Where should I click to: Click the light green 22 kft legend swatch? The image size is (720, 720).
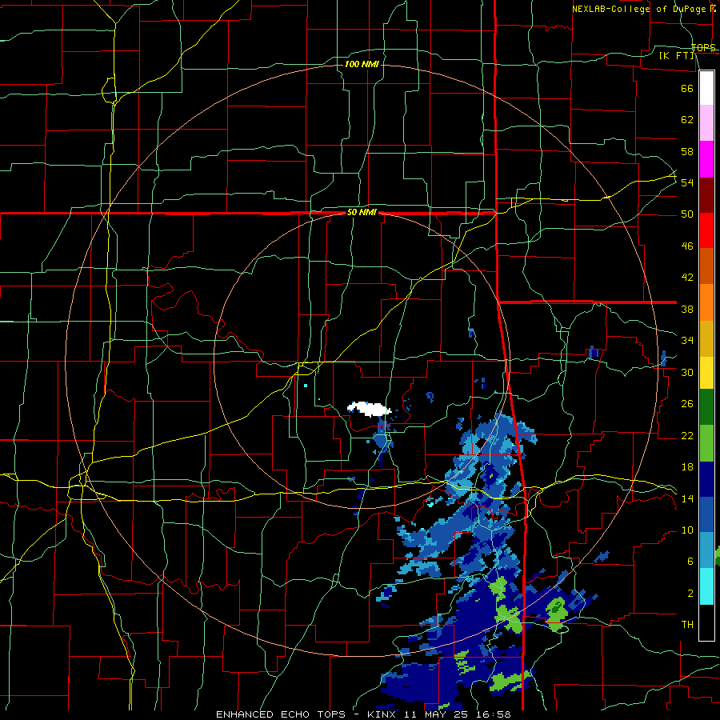pos(706,443)
